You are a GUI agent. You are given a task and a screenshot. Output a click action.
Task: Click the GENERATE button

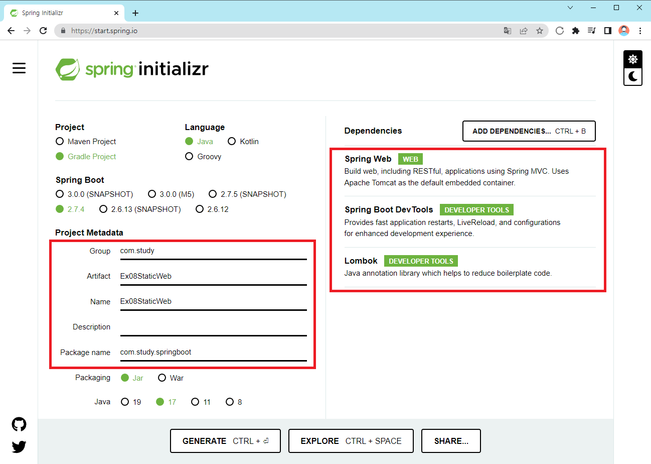225,441
